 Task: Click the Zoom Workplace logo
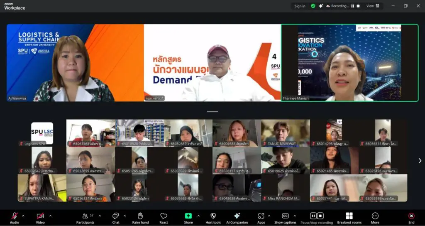[15, 6]
